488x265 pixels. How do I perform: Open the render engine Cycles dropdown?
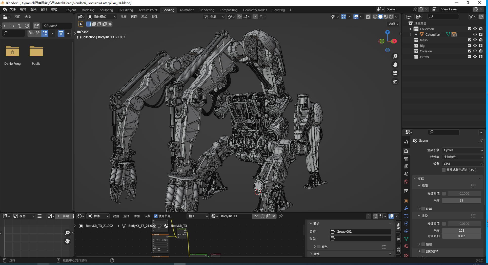(x=463, y=150)
